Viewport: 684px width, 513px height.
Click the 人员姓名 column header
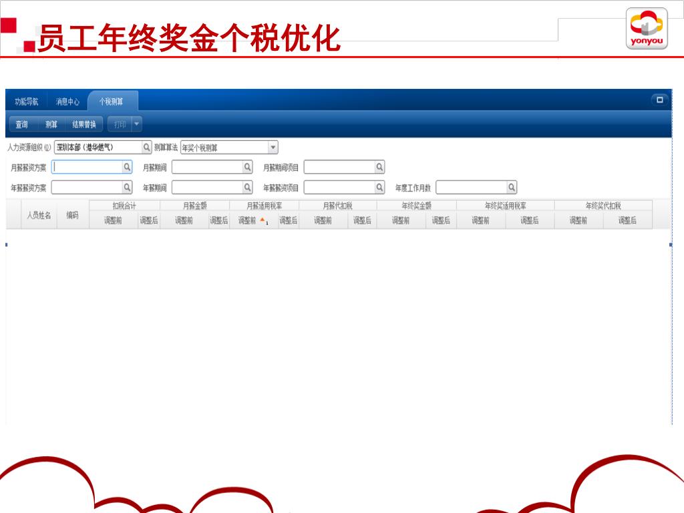pyautogui.click(x=39, y=214)
